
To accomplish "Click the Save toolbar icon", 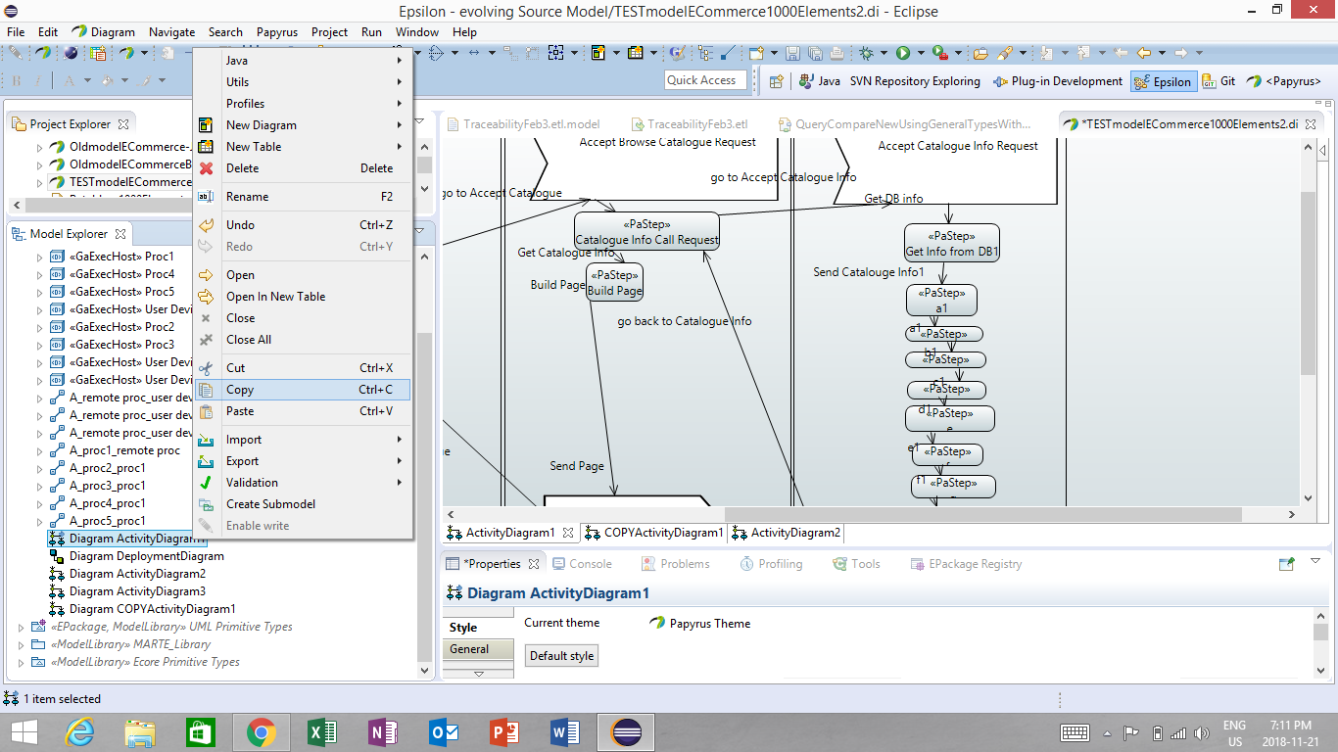I will pyautogui.click(x=792, y=53).
